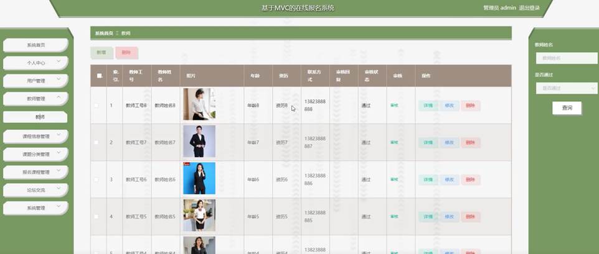Click the phone number 13823888886

point(315,179)
